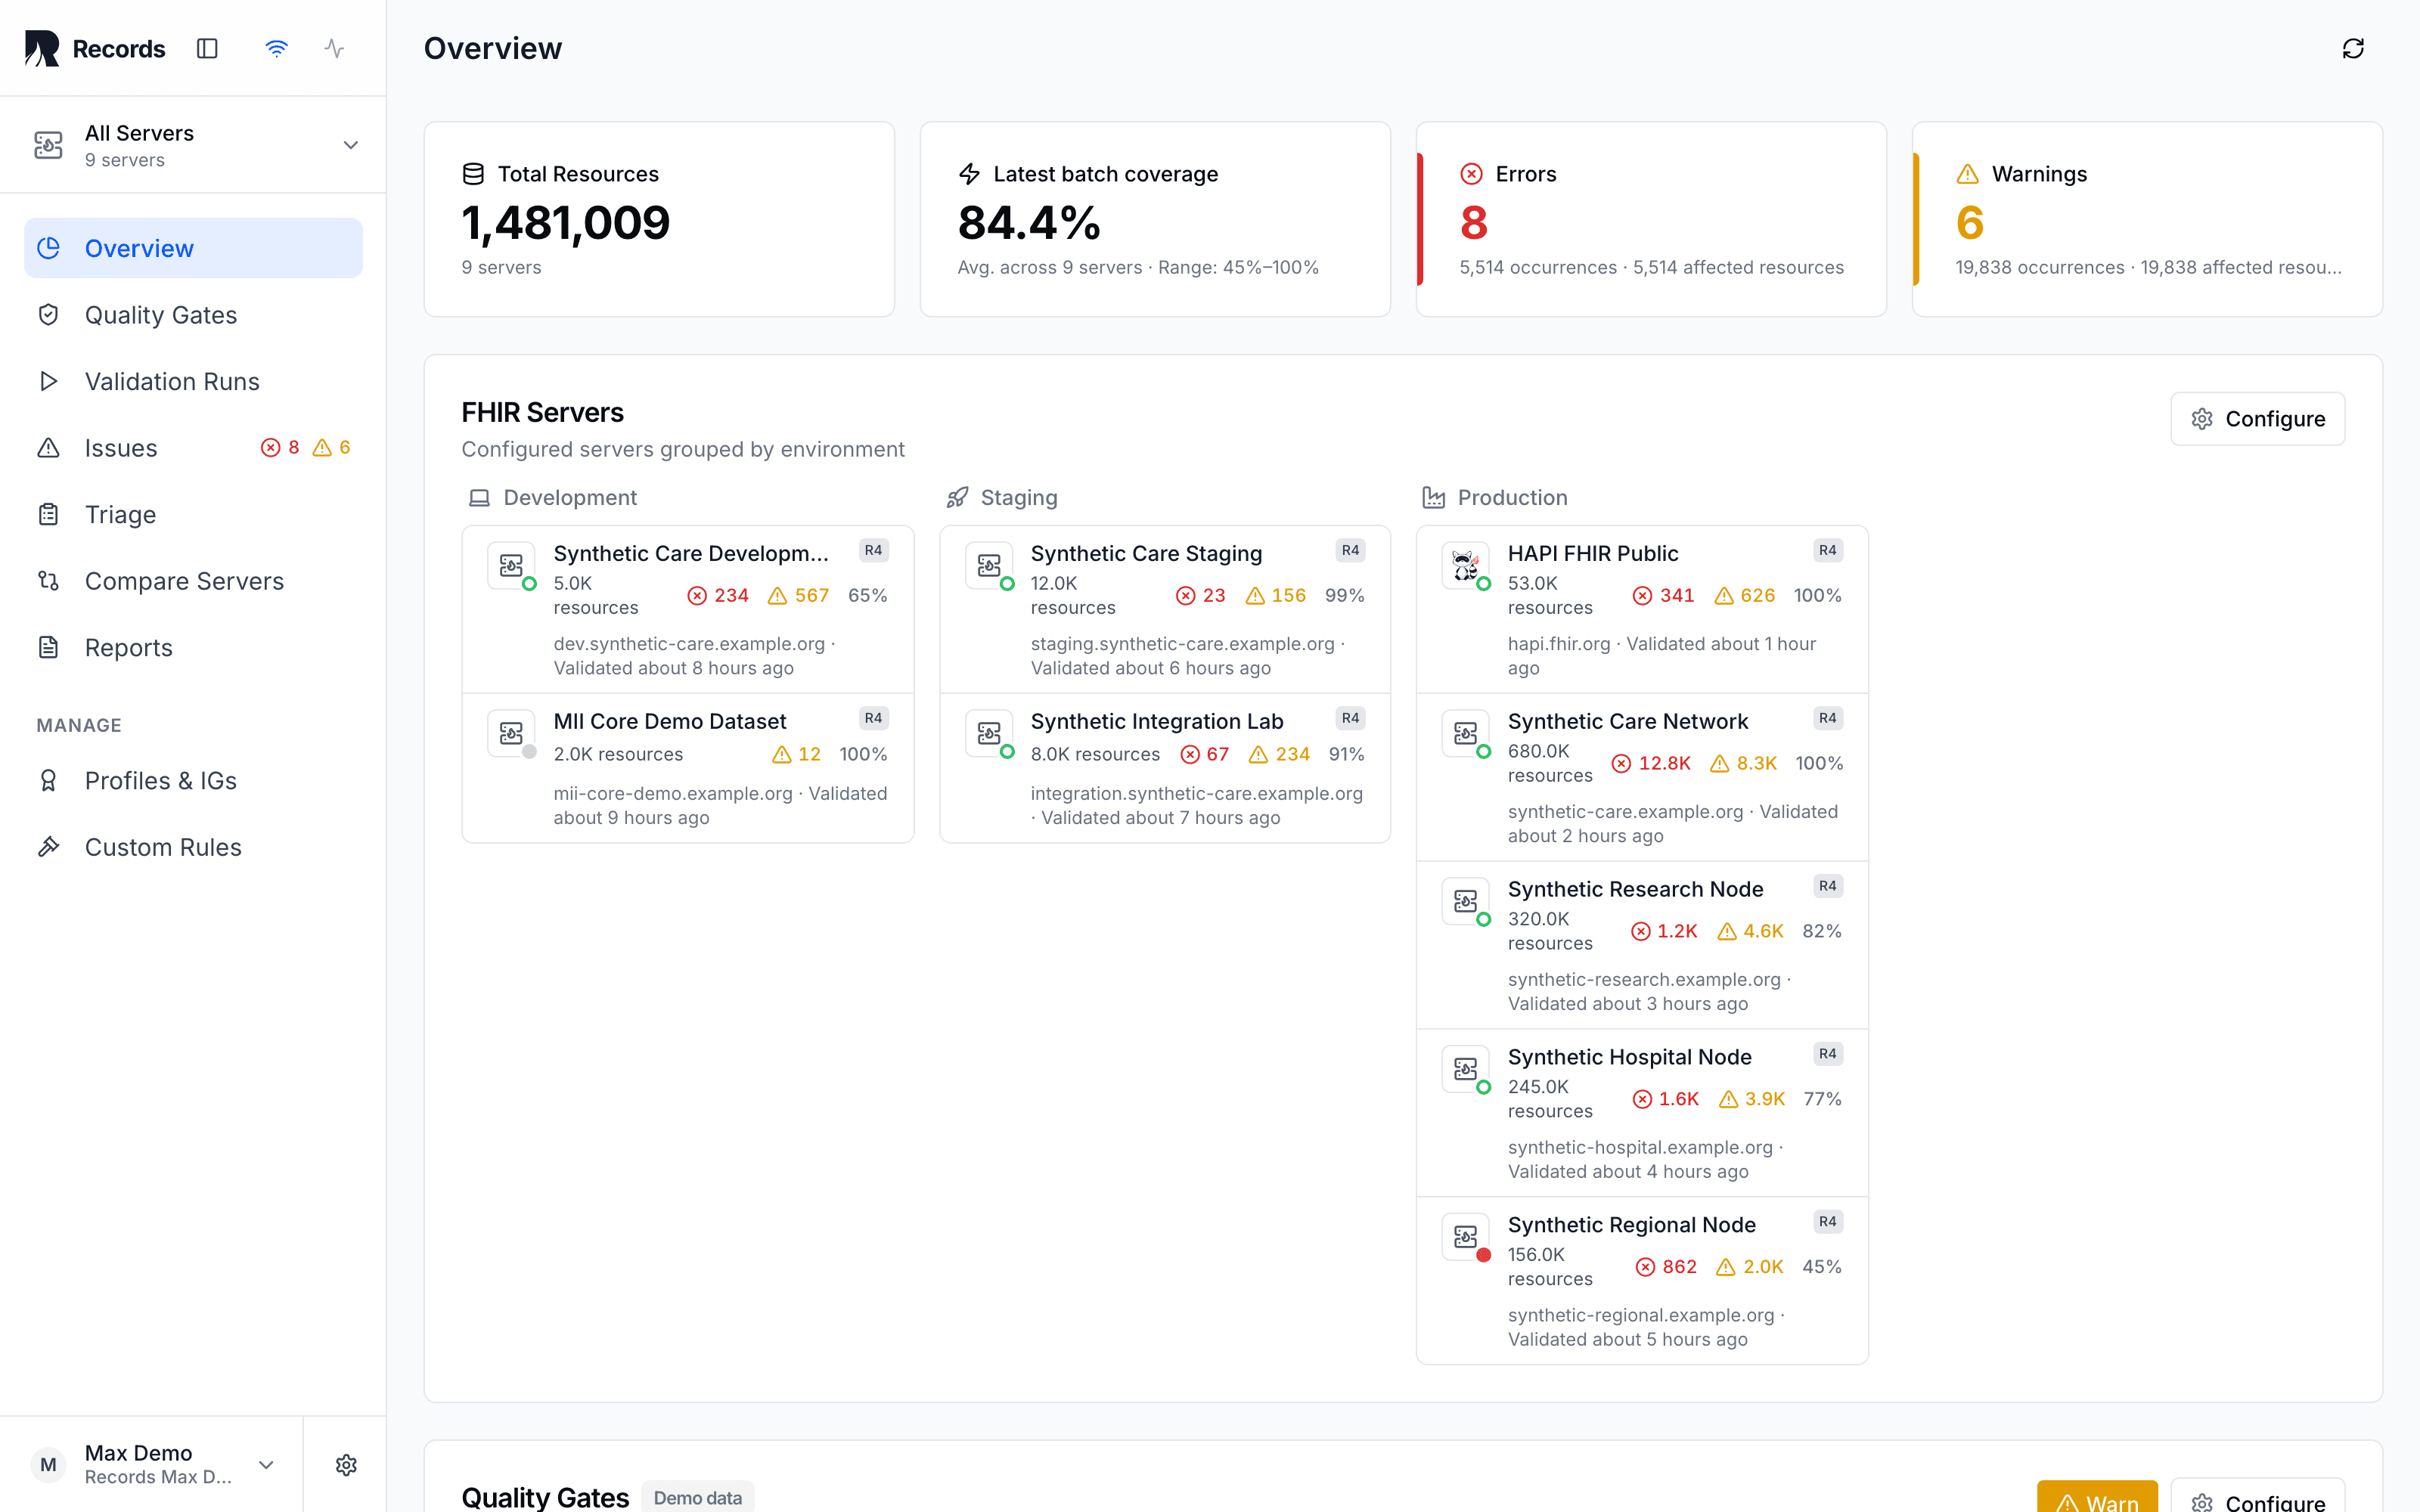Go to Quality Gates

(x=193, y=315)
